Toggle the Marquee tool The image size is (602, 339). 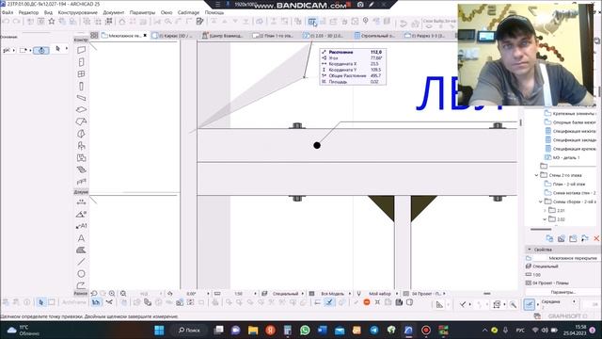(x=52, y=302)
